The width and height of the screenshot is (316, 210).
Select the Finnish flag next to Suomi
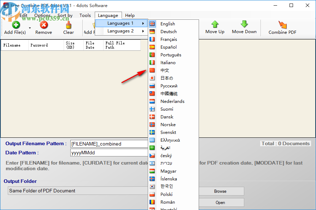(152, 109)
